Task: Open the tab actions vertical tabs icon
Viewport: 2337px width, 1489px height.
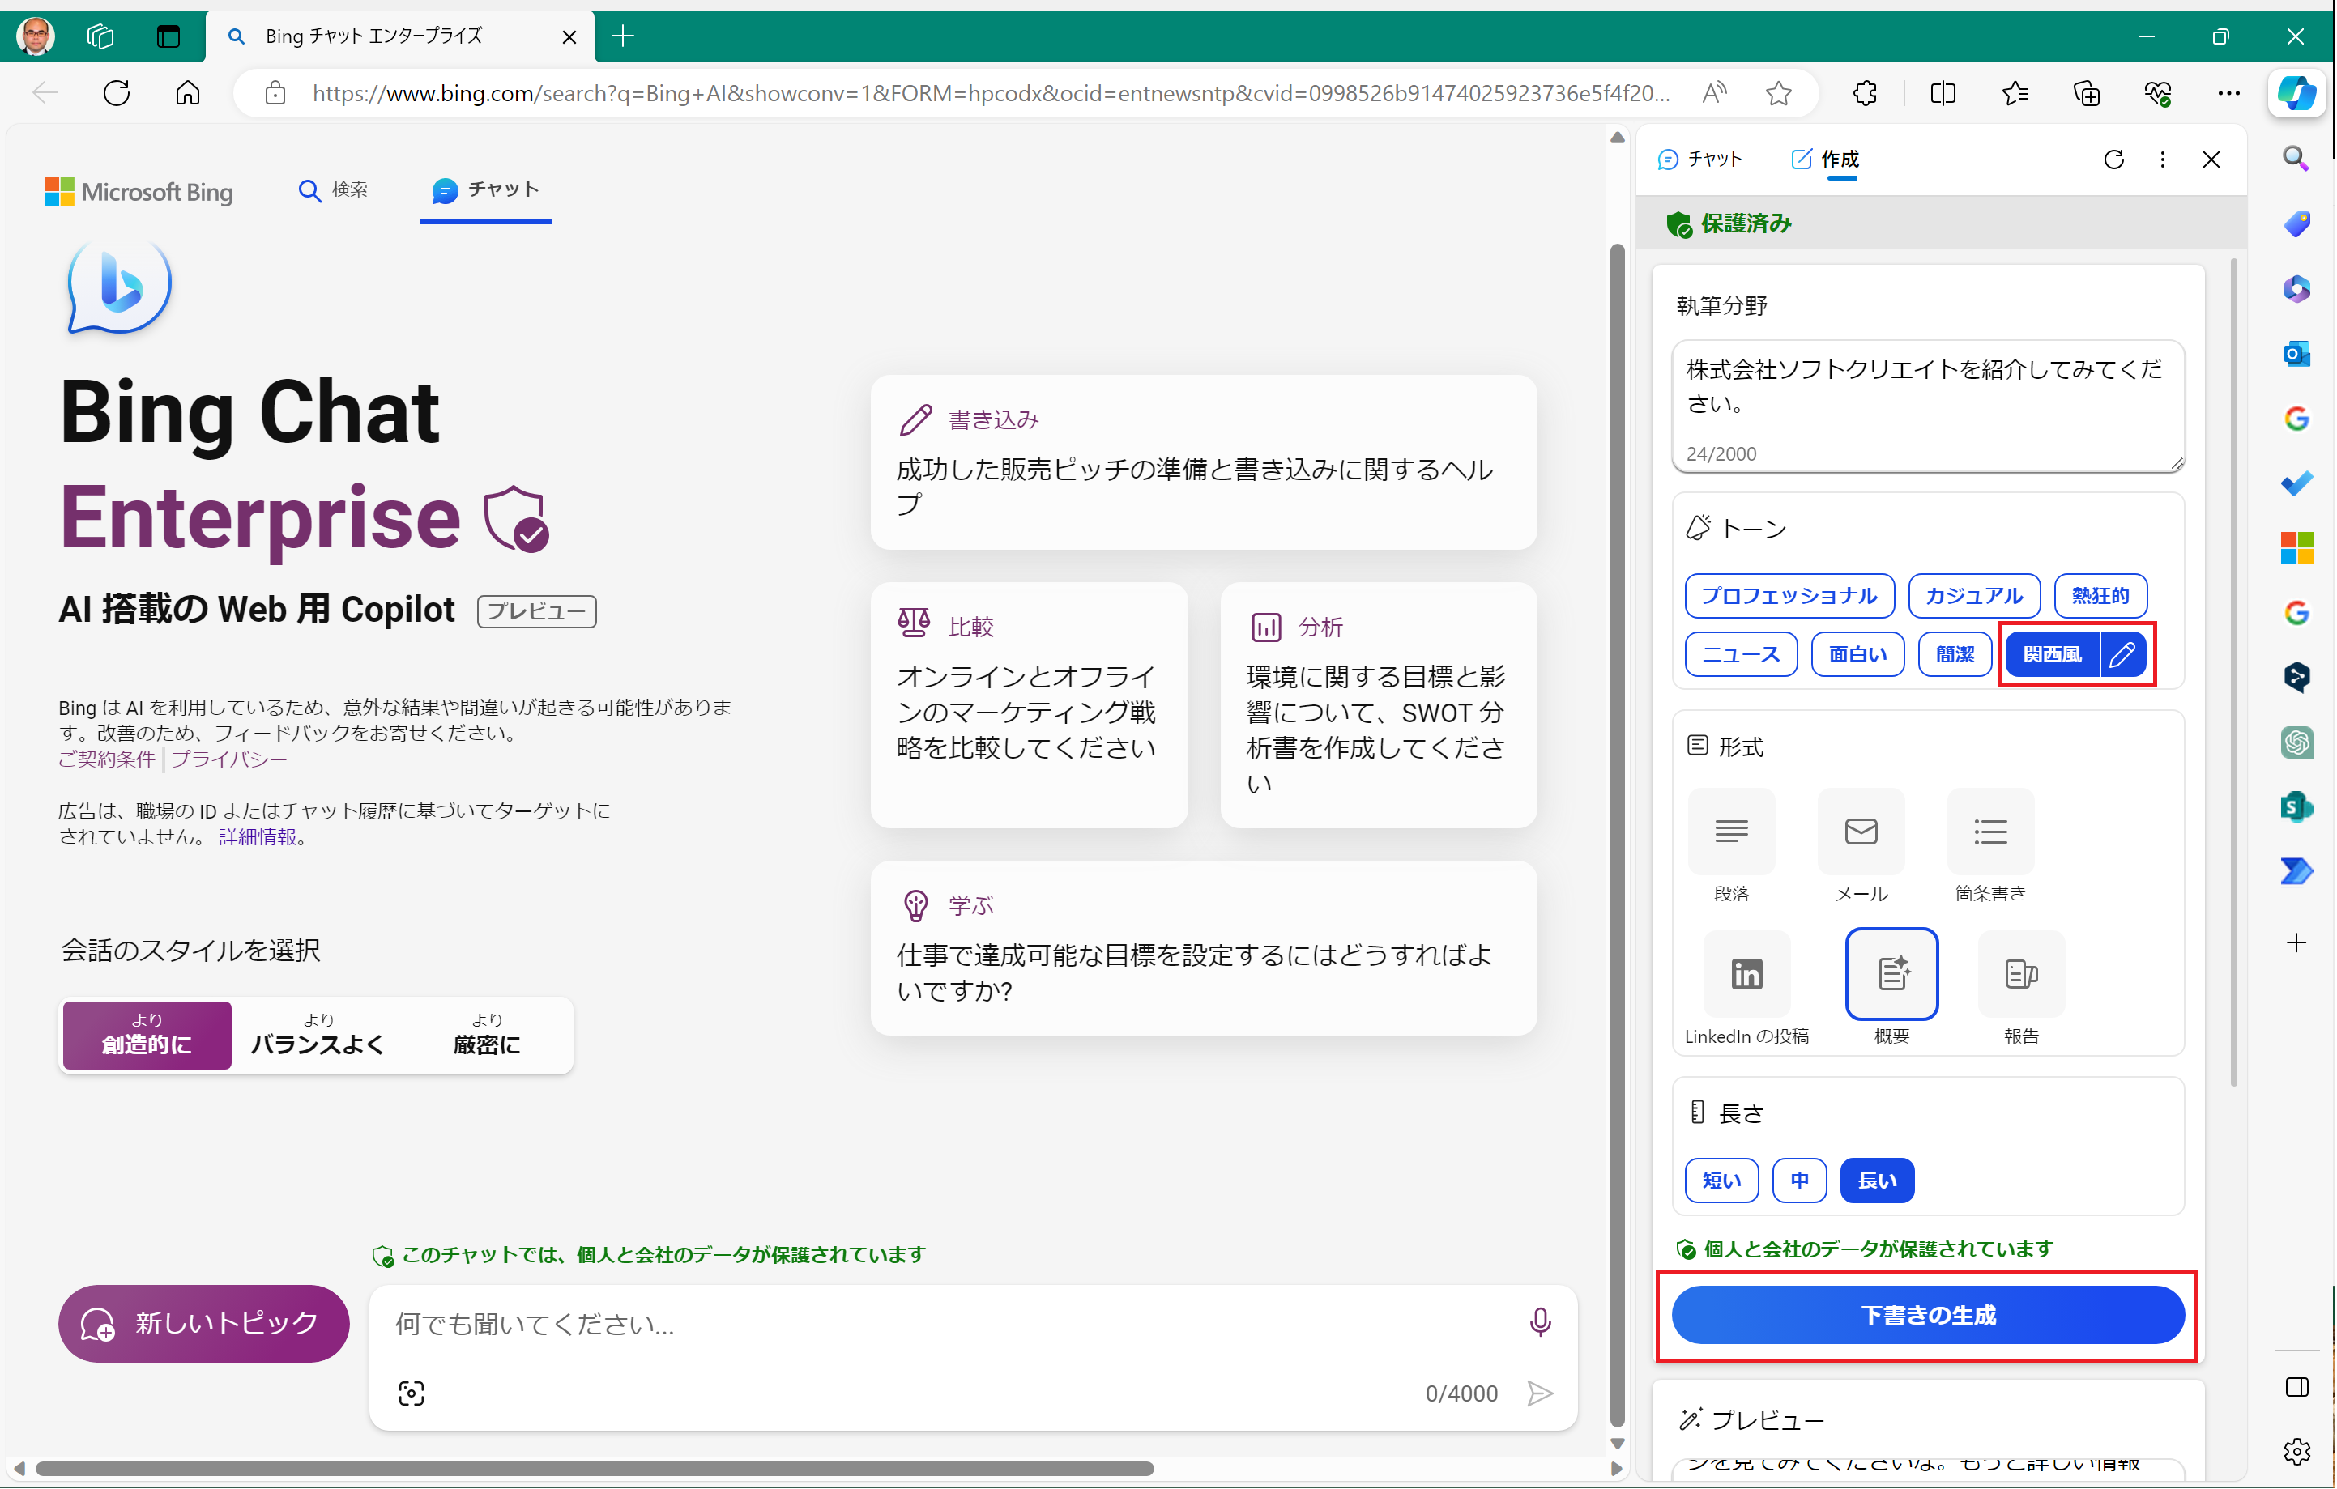Action: pos(168,37)
